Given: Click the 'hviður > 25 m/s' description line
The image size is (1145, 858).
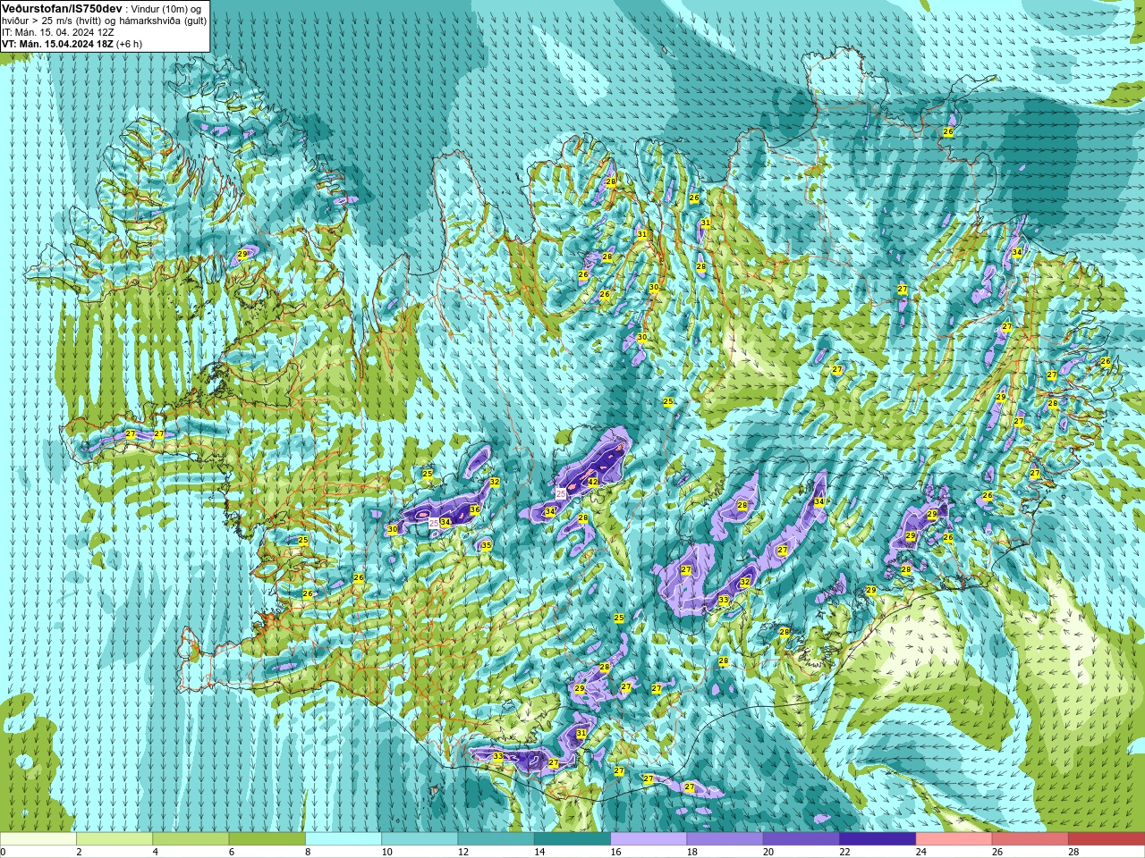Looking at the screenshot, I should (x=104, y=20).
